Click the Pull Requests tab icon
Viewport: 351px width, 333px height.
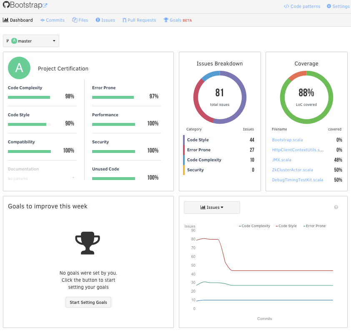(x=124, y=20)
